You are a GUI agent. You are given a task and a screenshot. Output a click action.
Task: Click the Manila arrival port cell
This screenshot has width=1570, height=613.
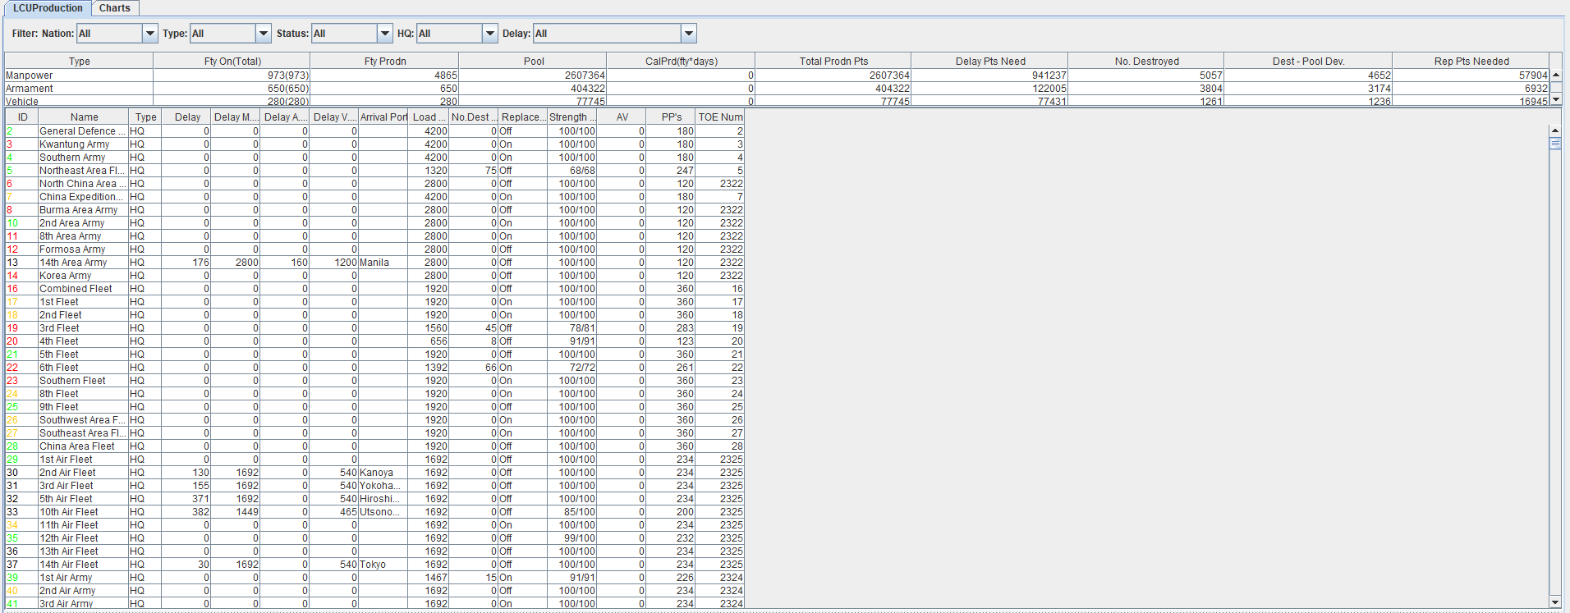point(383,263)
